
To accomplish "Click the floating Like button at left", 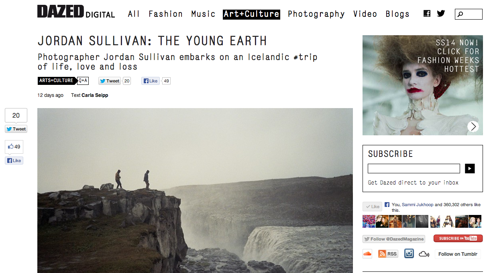I will pyautogui.click(x=14, y=161).
